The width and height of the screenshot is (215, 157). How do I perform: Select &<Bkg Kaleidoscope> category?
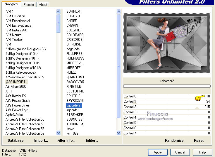coord(21,72)
